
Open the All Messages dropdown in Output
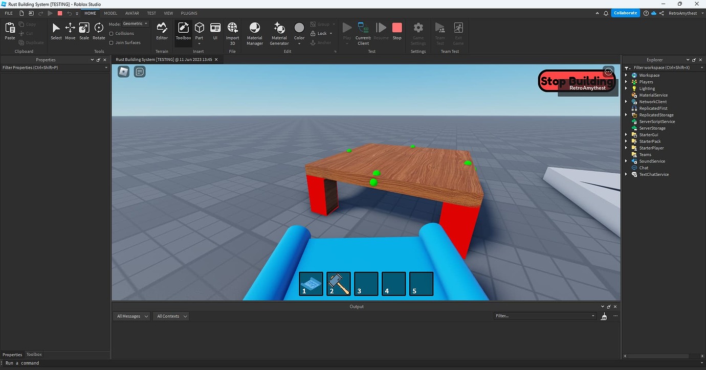coord(131,316)
